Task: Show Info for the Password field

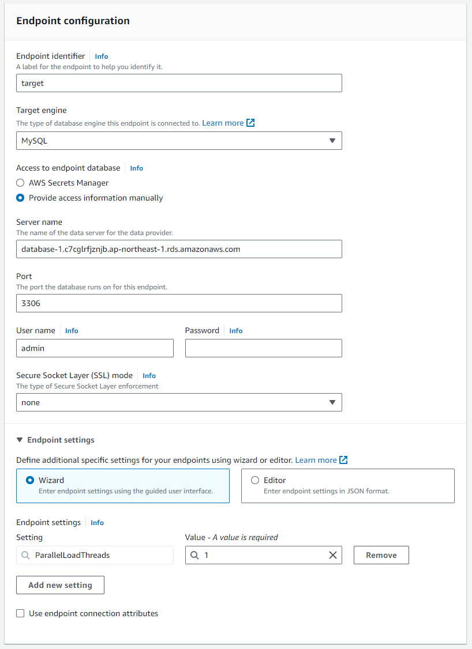Action: coord(236,331)
